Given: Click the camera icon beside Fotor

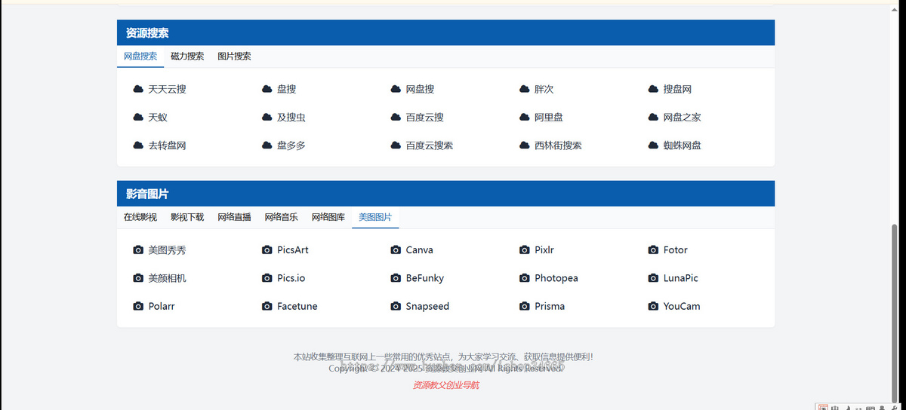Looking at the screenshot, I should click(x=653, y=249).
